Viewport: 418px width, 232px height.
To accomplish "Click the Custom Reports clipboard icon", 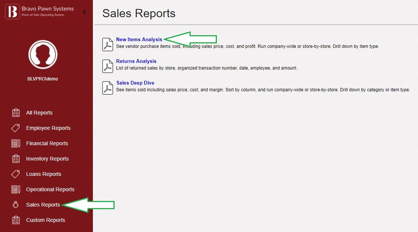I will point(16,220).
